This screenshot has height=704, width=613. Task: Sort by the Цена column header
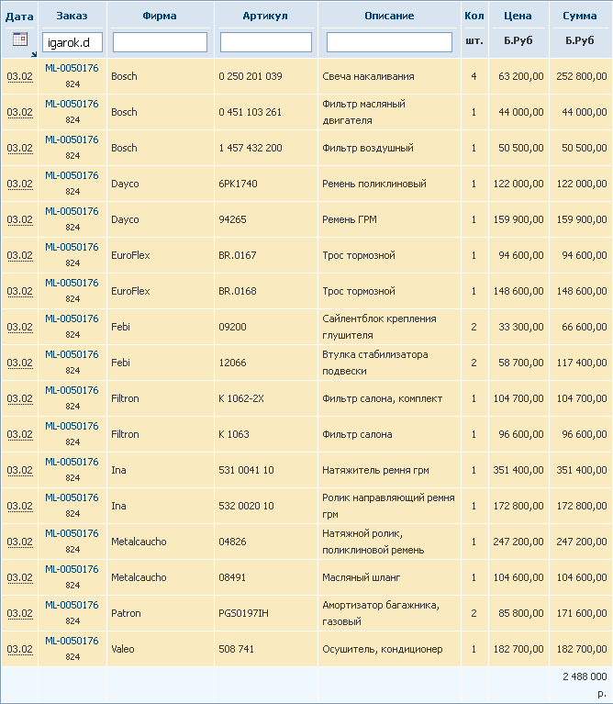[518, 16]
